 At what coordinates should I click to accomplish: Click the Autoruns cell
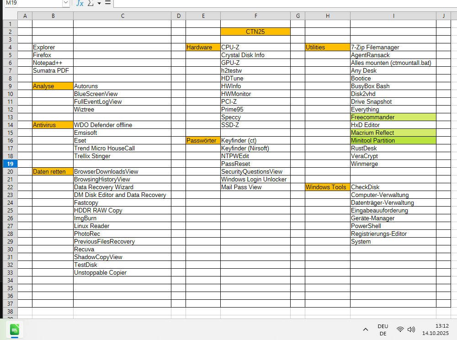(x=122, y=86)
